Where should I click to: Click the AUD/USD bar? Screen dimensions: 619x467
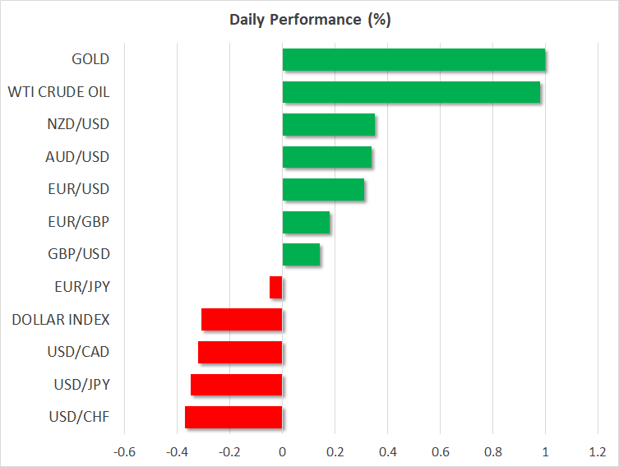point(326,157)
